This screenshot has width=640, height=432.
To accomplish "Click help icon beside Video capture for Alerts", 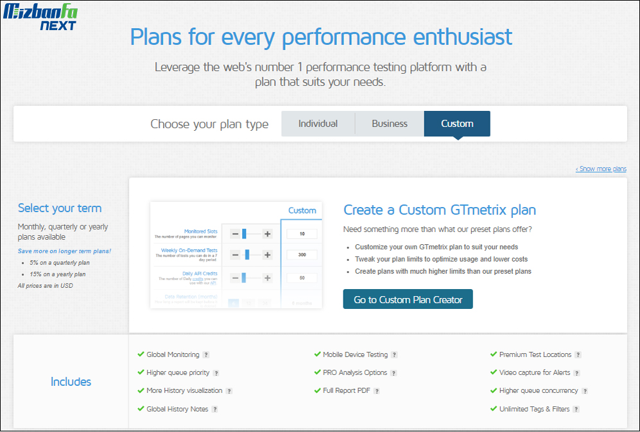I will [576, 373].
